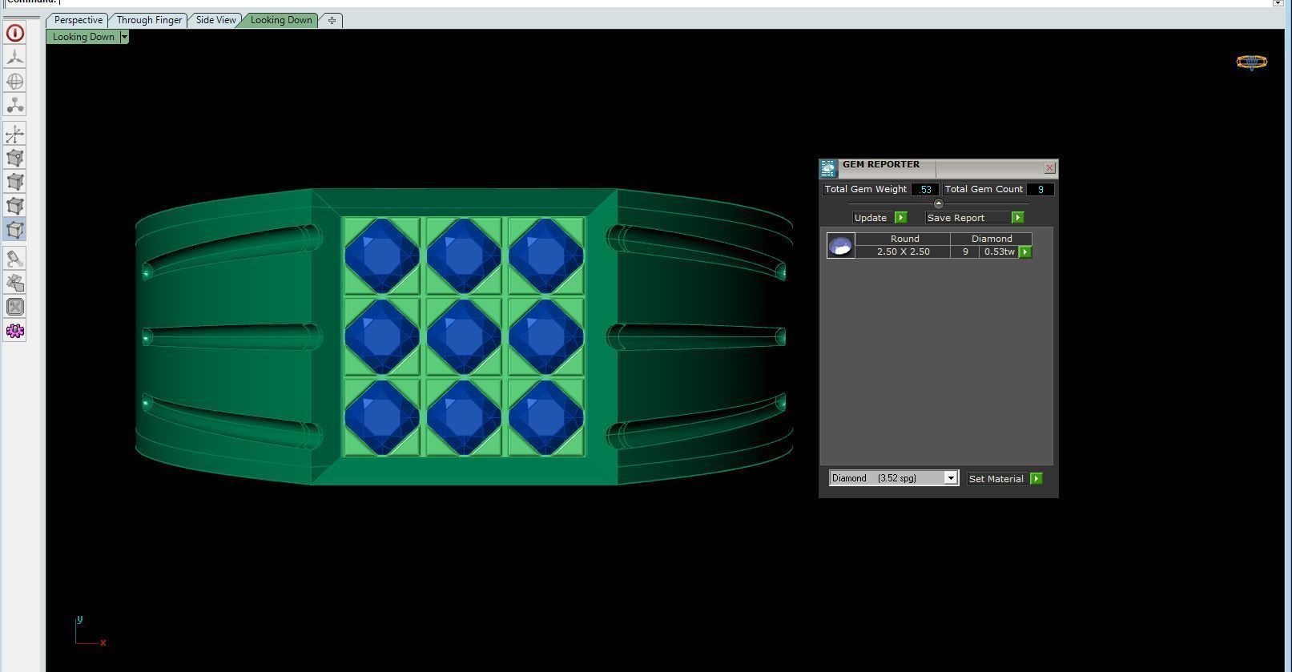Click the cube icon with highlighted corner
This screenshot has width=1292, height=672.
pos(14,158)
